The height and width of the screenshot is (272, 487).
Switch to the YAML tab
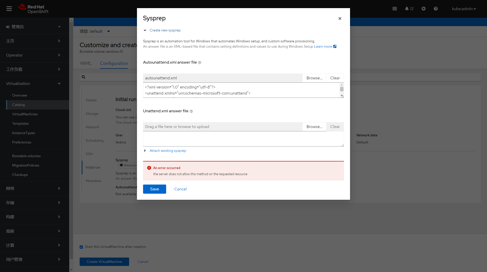click(x=85, y=63)
